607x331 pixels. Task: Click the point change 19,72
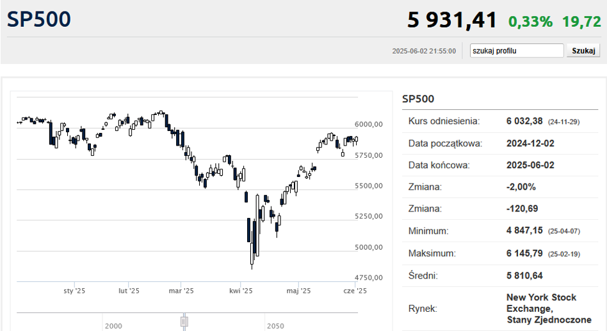(581, 22)
